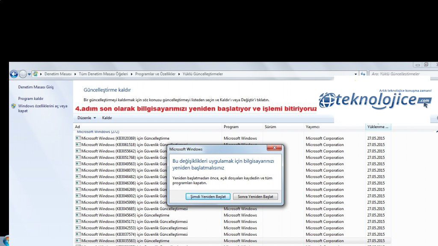Screen dimensions: 438x246
Task: Click the Yüklü Güncelleştirmeler breadcrumb
Action: (x=203, y=74)
